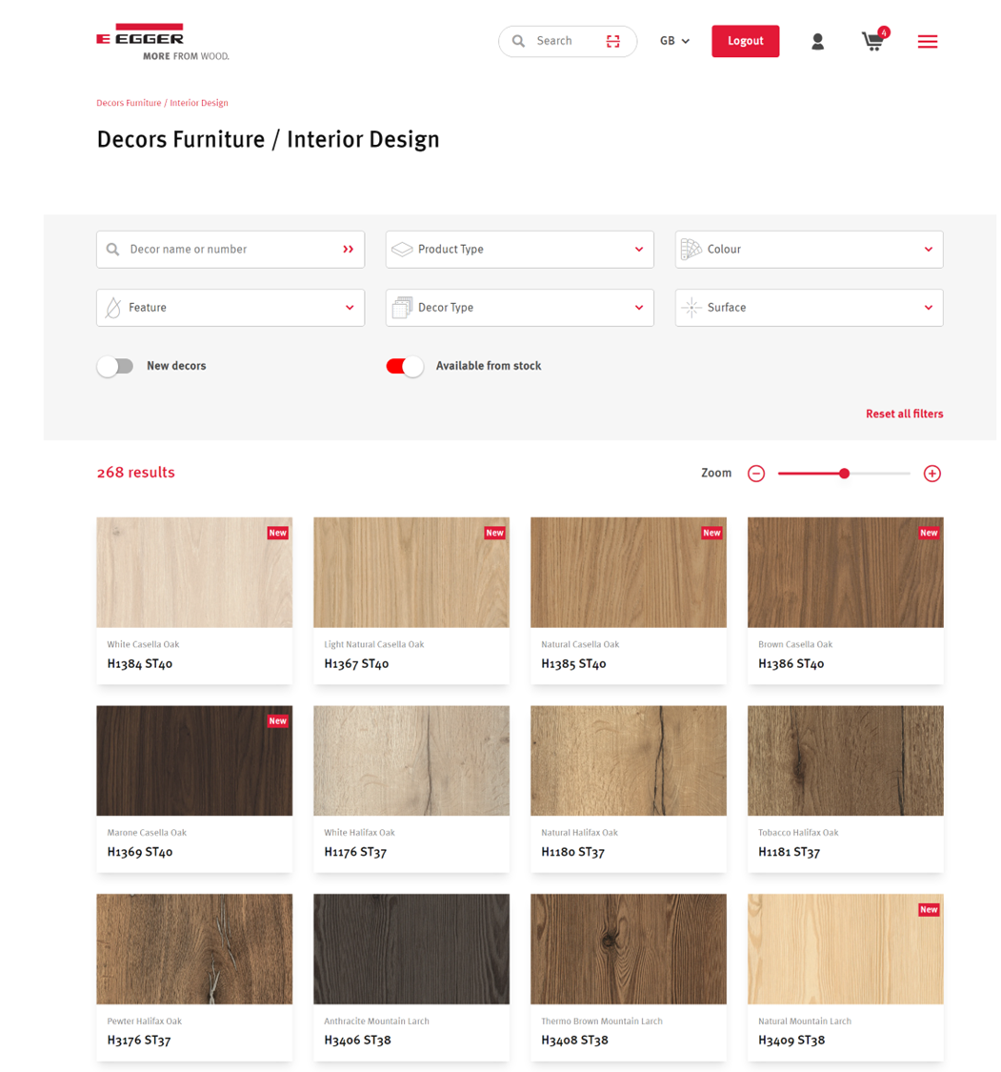This screenshot has width=1001, height=1072.
Task: Expand the Surface dropdown
Action: tap(809, 308)
